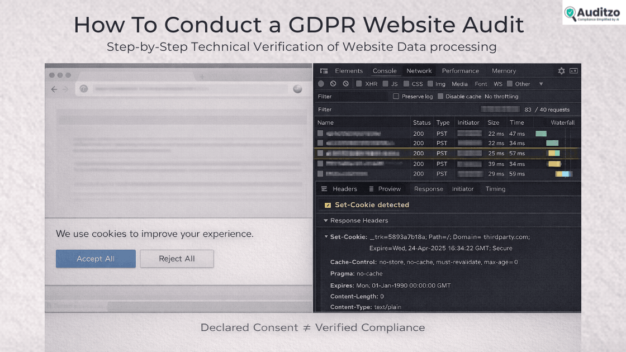This screenshot has width=626, height=352.
Task: Check the Set-Cookie detected checkbox
Action: point(327,204)
